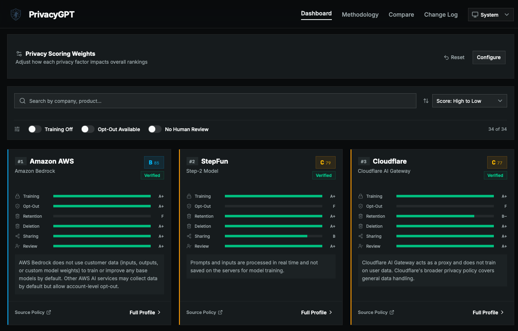The width and height of the screenshot is (518, 331).
Task: Click the Privacy Scoring Weights sliders icon
Action: coord(19,54)
